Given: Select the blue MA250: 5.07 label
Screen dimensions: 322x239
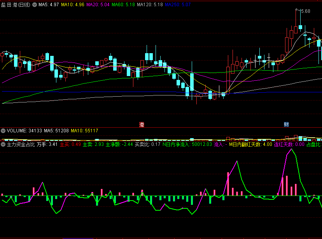Looking at the screenshot, I should [x=178, y=5].
